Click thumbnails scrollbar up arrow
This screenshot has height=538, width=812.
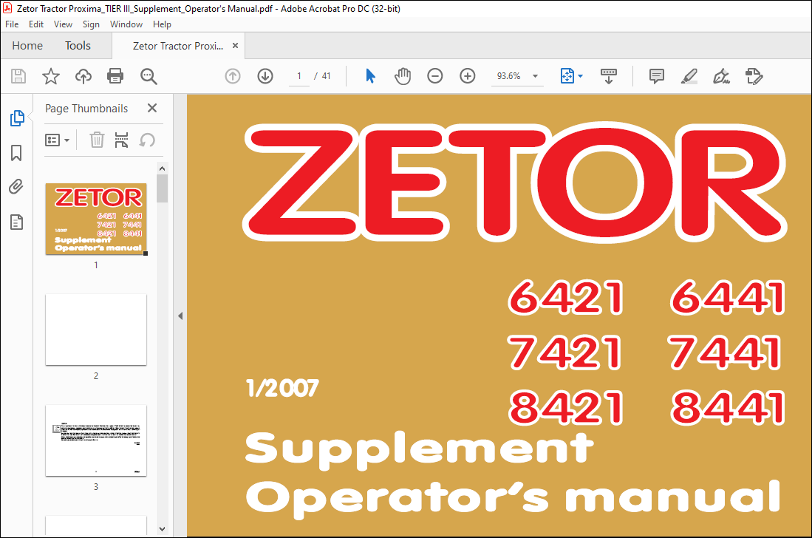(x=162, y=168)
